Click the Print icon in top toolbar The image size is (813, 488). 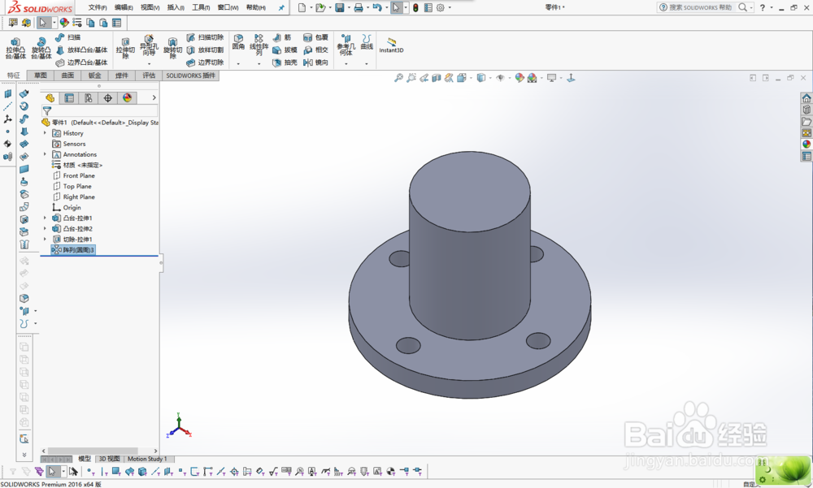(x=359, y=7)
